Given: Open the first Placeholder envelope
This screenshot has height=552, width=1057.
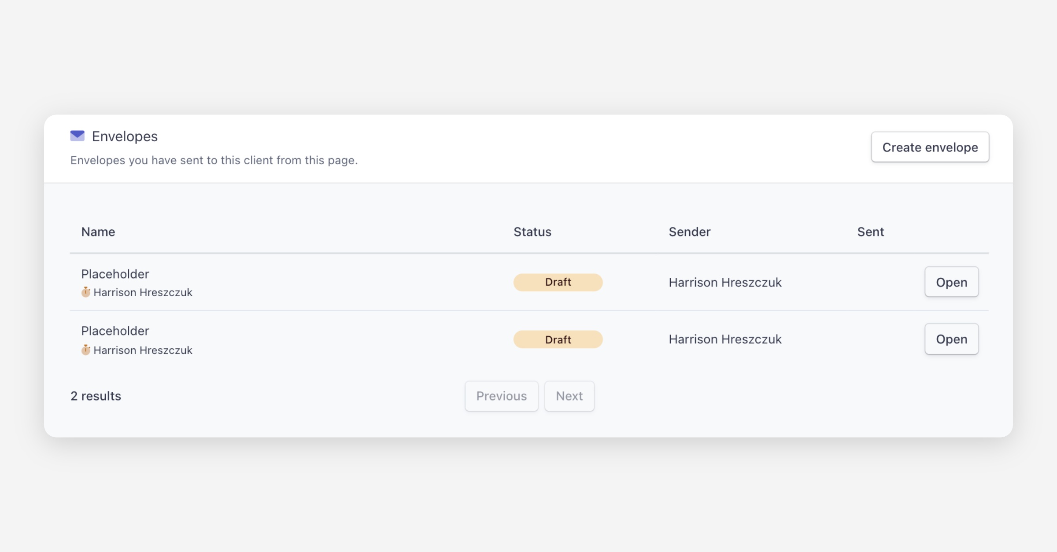Looking at the screenshot, I should point(951,282).
